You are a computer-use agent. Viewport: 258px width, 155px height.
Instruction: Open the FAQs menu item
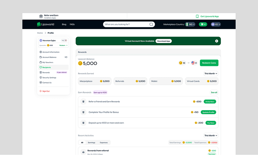point(72,24)
